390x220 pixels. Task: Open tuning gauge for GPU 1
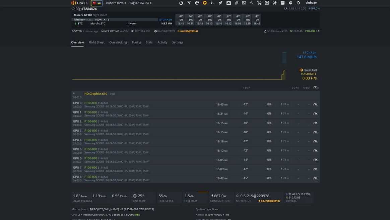(x=315, y=114)
